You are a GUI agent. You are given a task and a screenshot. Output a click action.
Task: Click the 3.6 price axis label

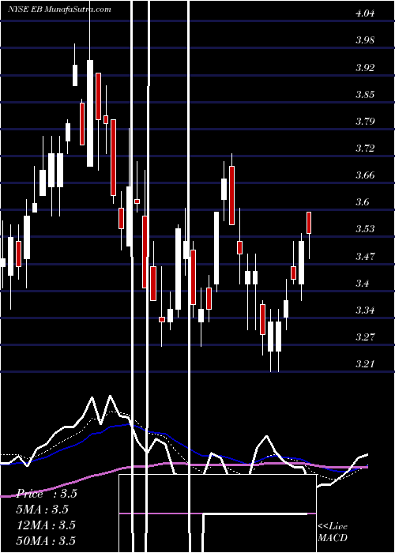coord(363,202)
